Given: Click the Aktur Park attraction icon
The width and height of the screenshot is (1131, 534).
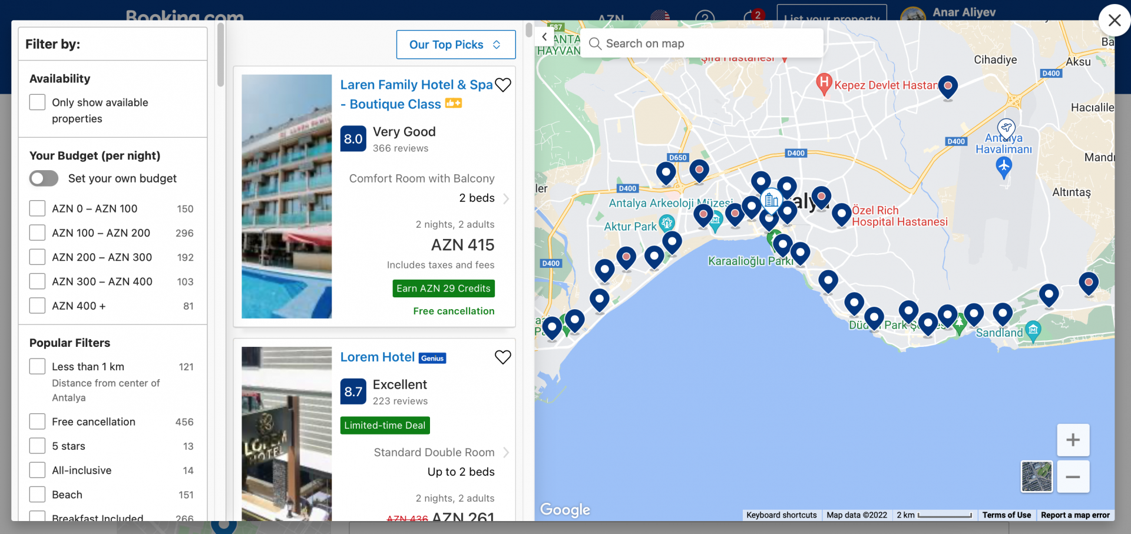Looking at the screenshot, I should coord(666,223).
